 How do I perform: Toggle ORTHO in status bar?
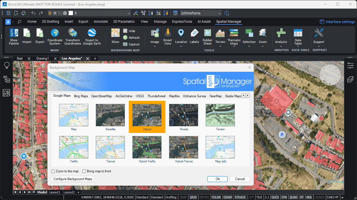[204, 197]
